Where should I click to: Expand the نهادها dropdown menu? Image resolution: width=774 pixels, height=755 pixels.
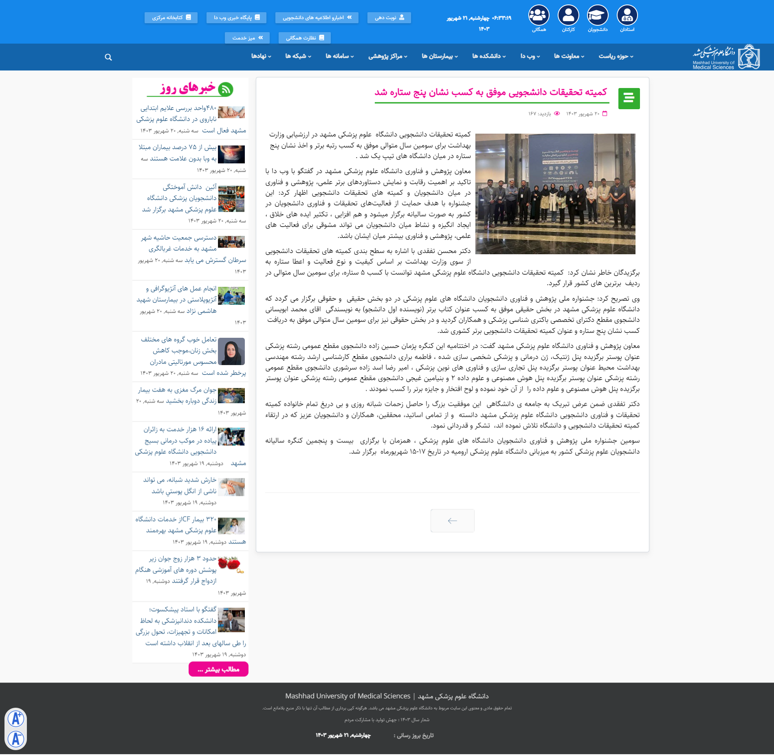pos(261,56)
